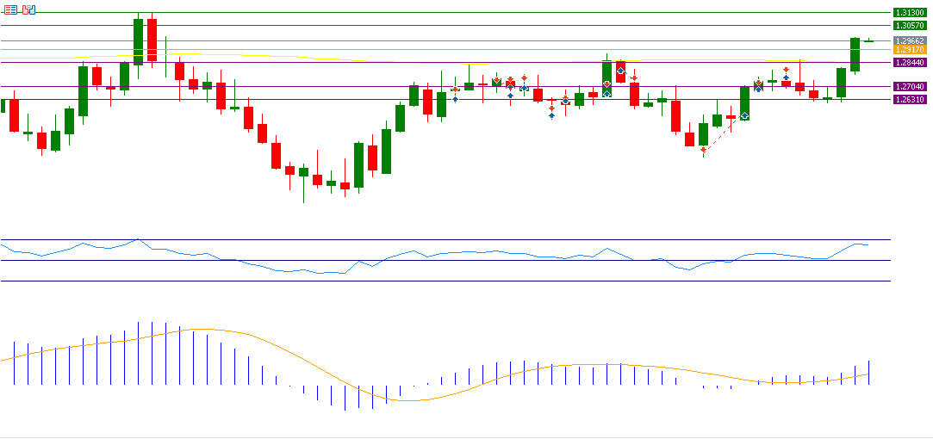Select the 1.31300 price level label
The width and height of the screenshot is (933, 439).
(x=910, y=13)
